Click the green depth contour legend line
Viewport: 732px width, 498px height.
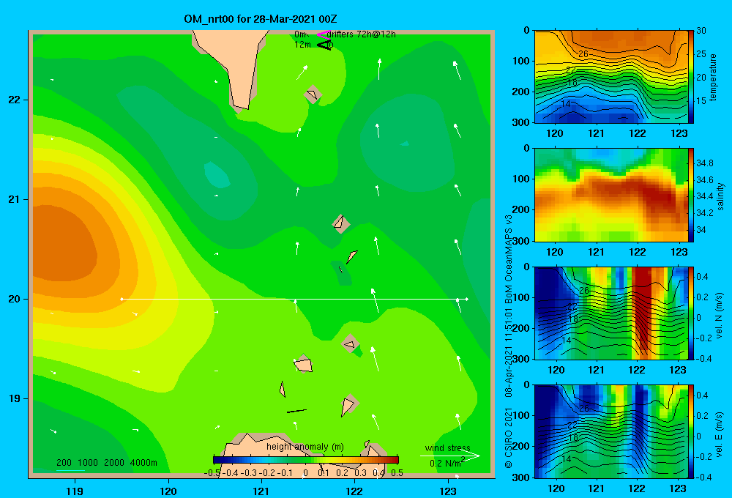[70, 470]
